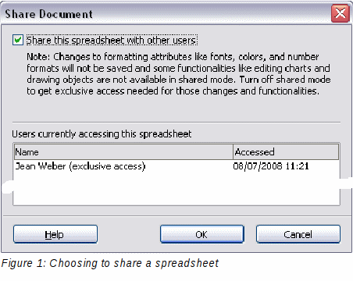Click the Accessed column header
The image size is (353, 281).
[x=286, y=151]
